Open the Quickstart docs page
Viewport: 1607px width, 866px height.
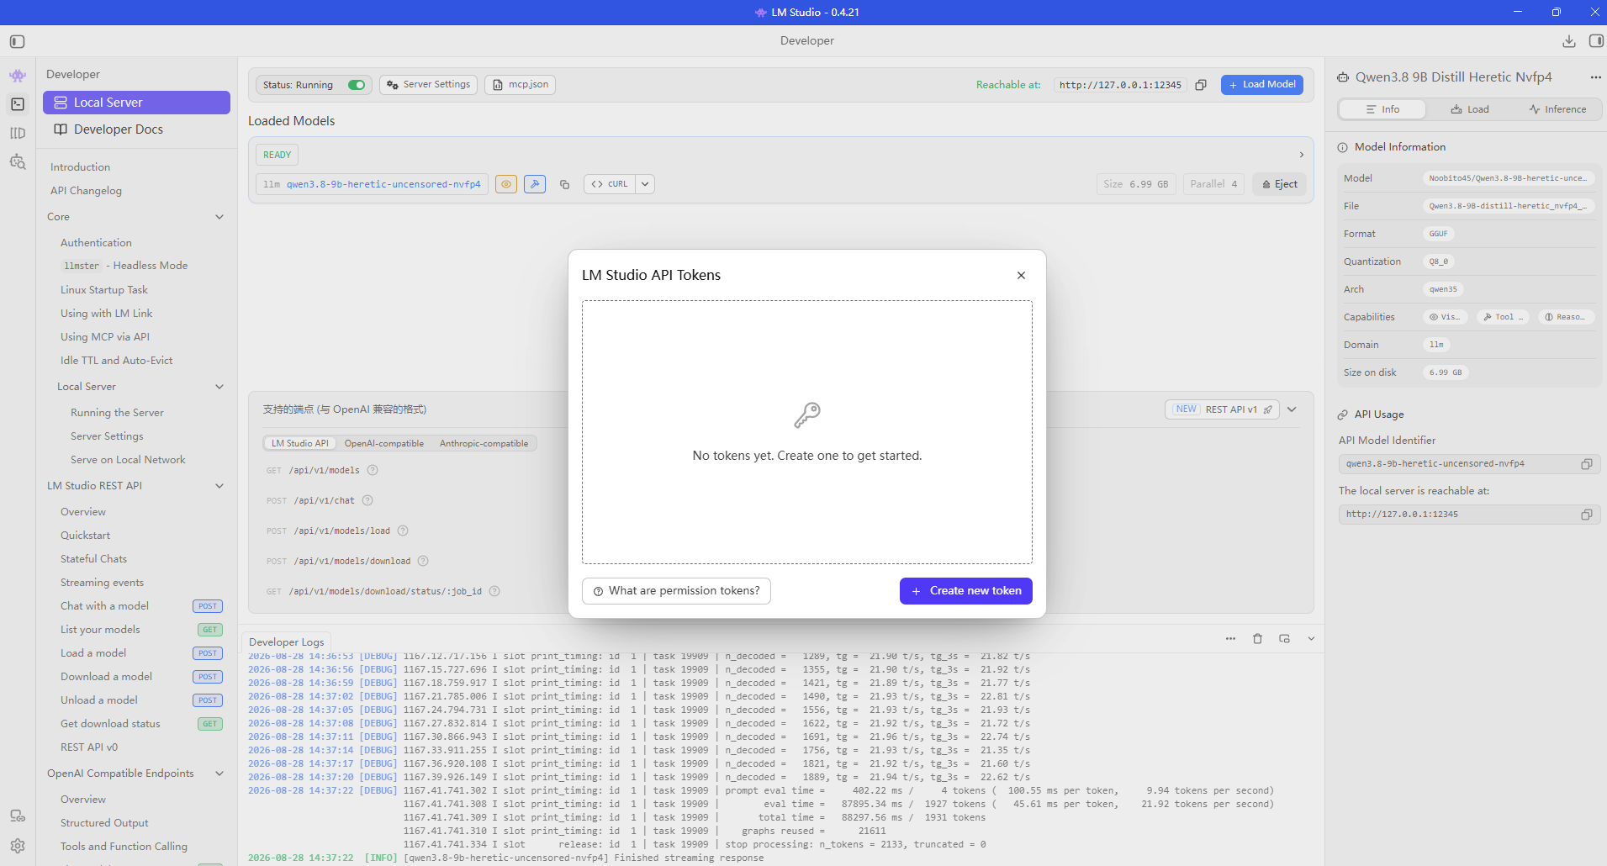pos(85,536)
